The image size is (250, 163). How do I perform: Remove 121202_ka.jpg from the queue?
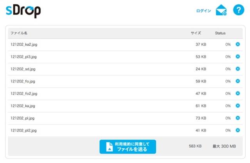tap(237, 106)
